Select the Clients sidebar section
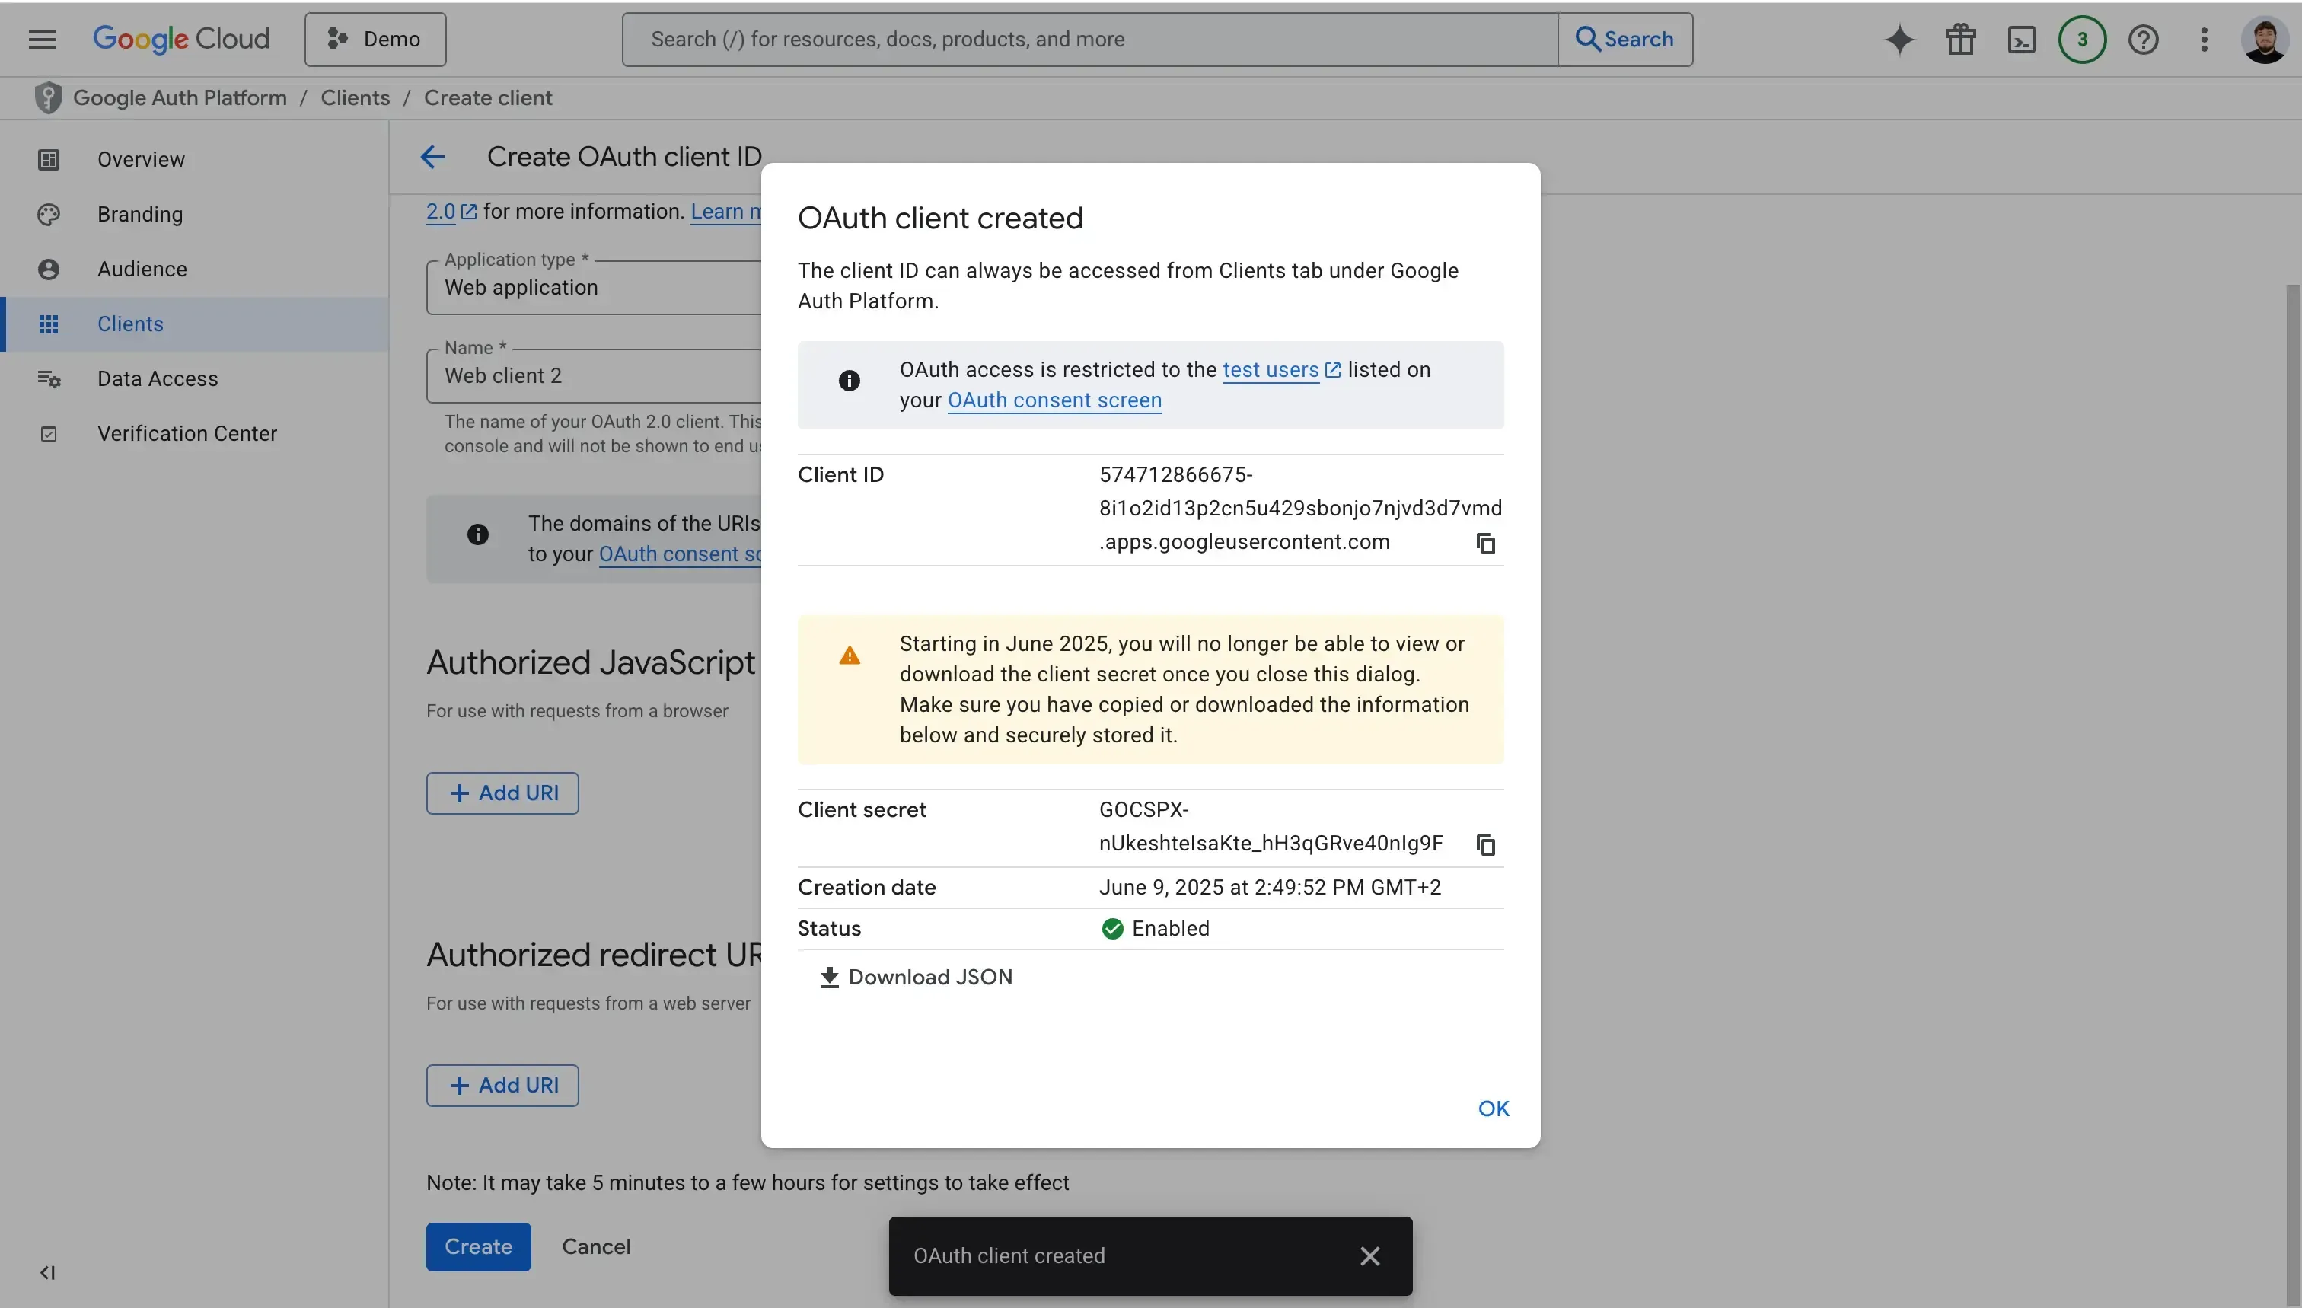This screenshot has height=1308, width=2302. (130, 324)
